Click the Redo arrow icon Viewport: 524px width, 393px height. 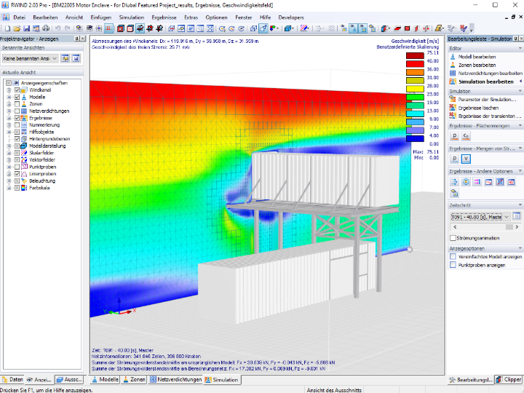coord(68,28)
